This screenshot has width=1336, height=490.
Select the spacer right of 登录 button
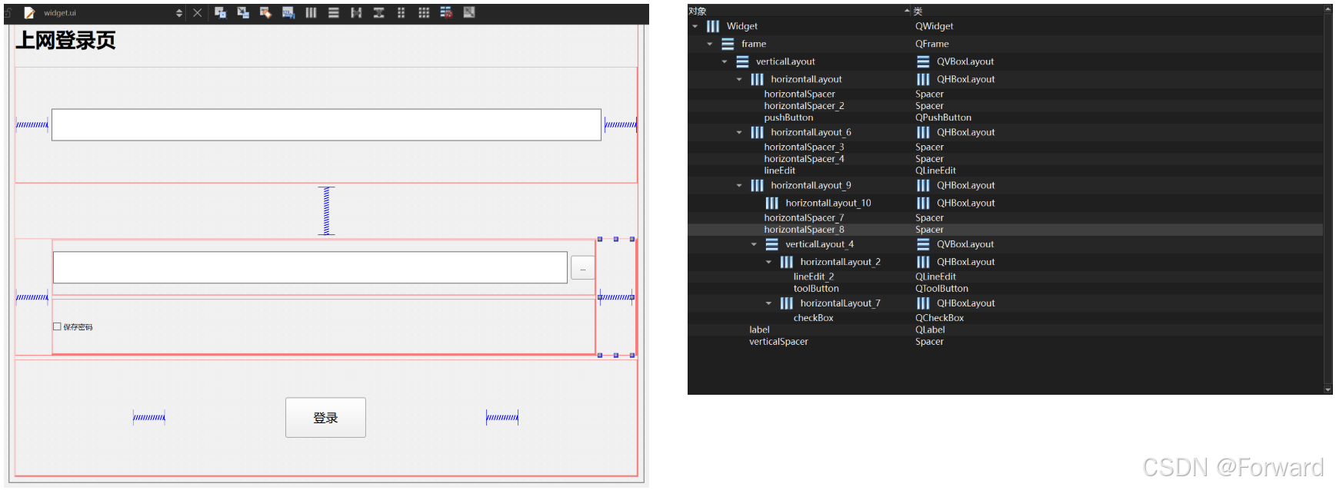502,418
